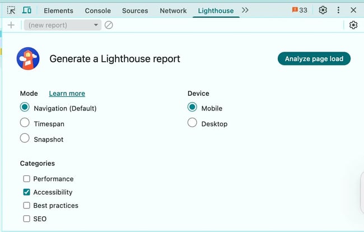364x232 pixels.
Task: Toggle the device toolbar icon
Action: (27, 10)
